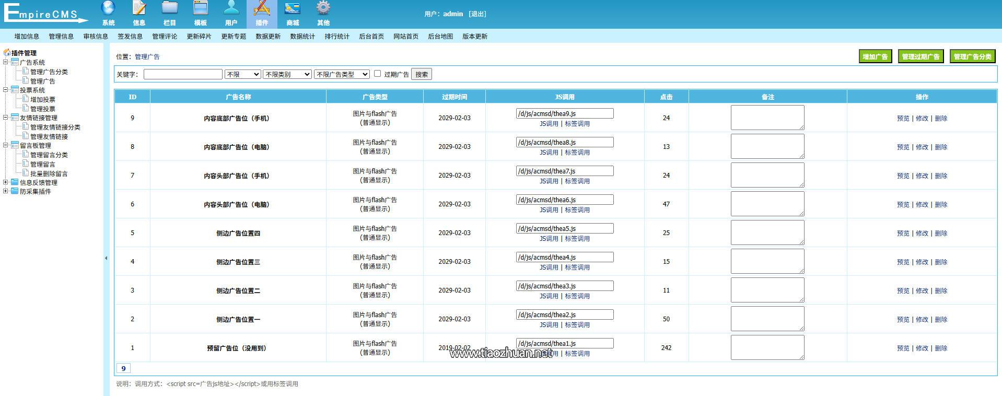Select the 模板 template icon
The width and height of the screenshot is (1002, 396).
click(201, 9)
